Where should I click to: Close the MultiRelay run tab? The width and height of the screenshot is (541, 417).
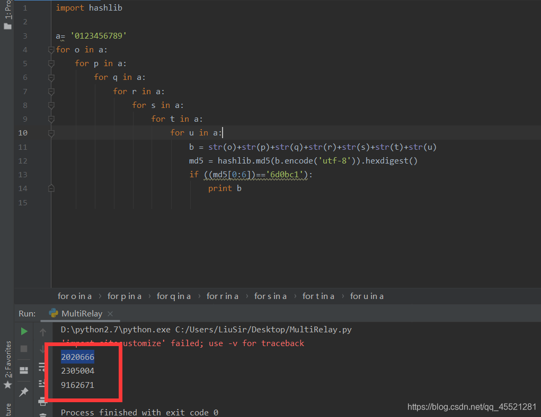click(x=110, y=314)
